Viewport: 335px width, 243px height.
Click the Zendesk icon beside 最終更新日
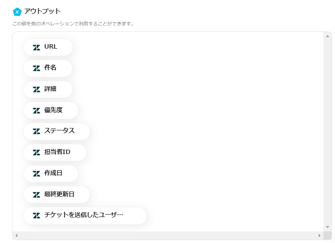(x=37, y=194)
